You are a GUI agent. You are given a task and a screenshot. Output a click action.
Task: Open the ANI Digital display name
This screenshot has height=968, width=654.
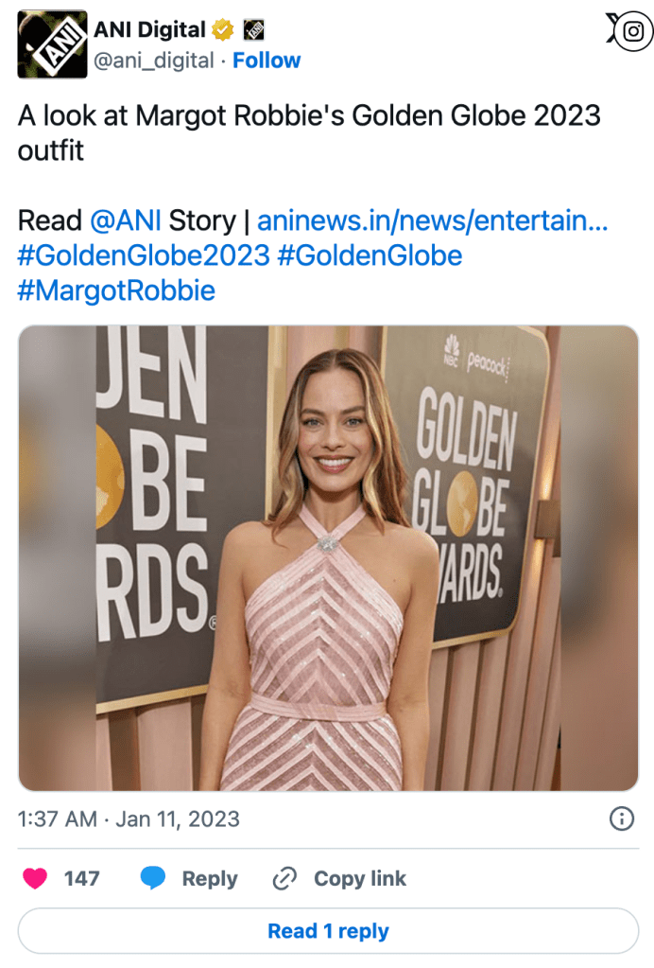149,30
